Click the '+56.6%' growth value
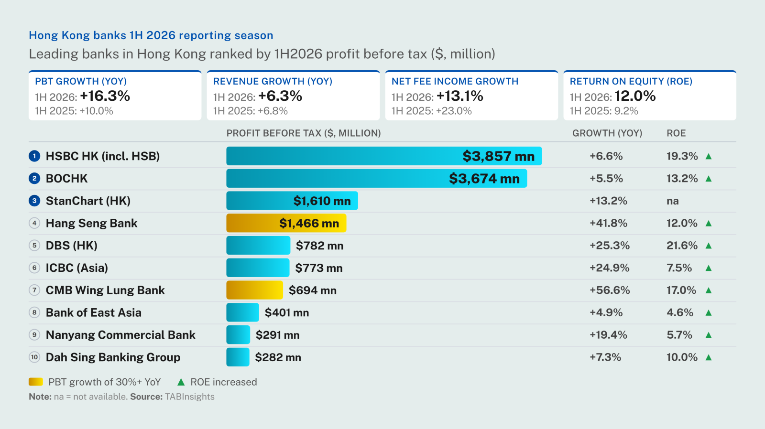 610,290
